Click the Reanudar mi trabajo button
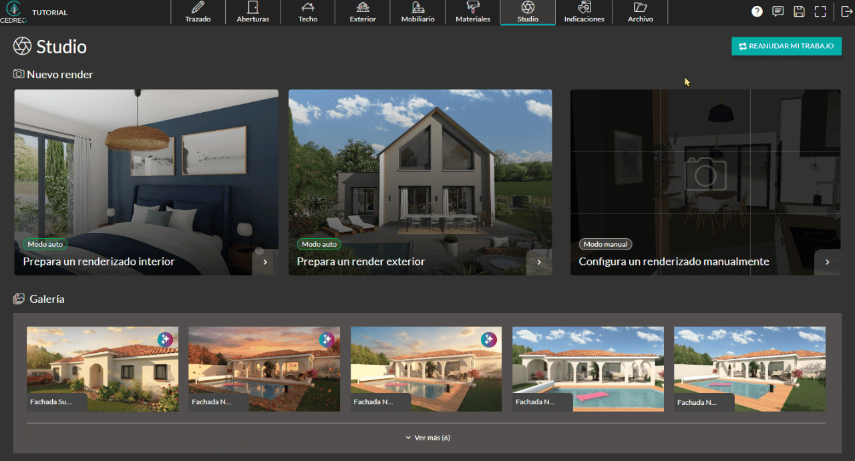This screenshot has height=461, width=855. point(786,46)
